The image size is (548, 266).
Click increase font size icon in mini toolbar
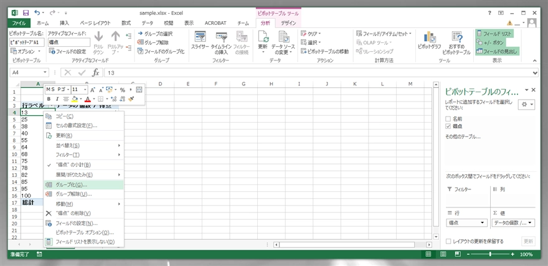click(x=93, y=90)
